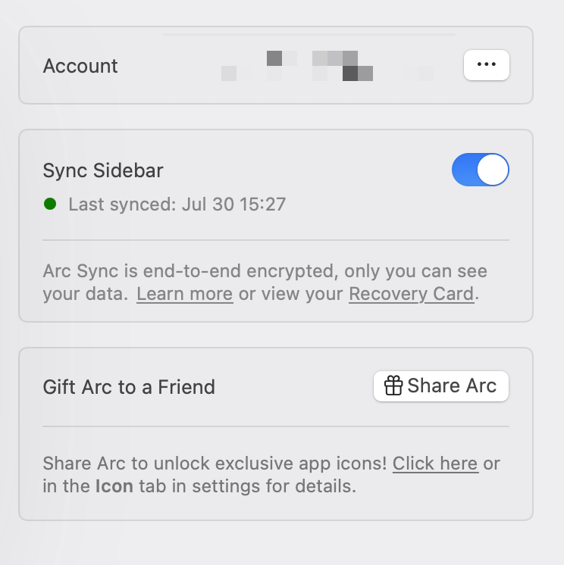564x565 pixels.
Task: Follow the Click here link for icons
Action: 435,464
